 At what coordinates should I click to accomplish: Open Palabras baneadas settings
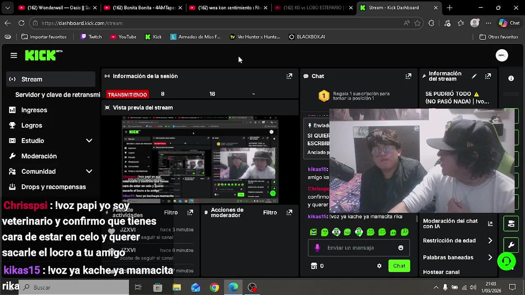(458, 257)
